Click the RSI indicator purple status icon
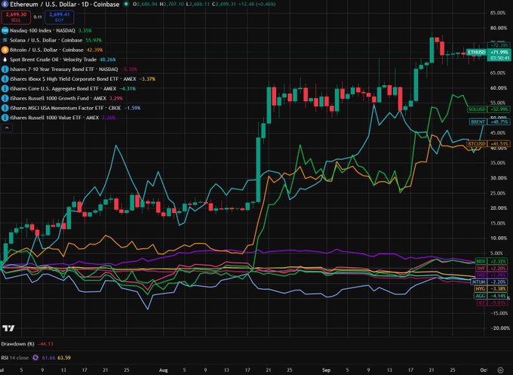 click(x=35, y=358)
